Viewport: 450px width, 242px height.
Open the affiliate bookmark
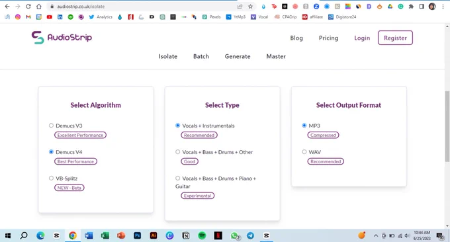(312, 17)
